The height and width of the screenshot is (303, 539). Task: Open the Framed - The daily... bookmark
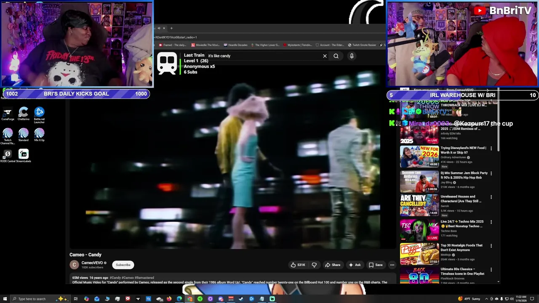(x=173, y=45)
